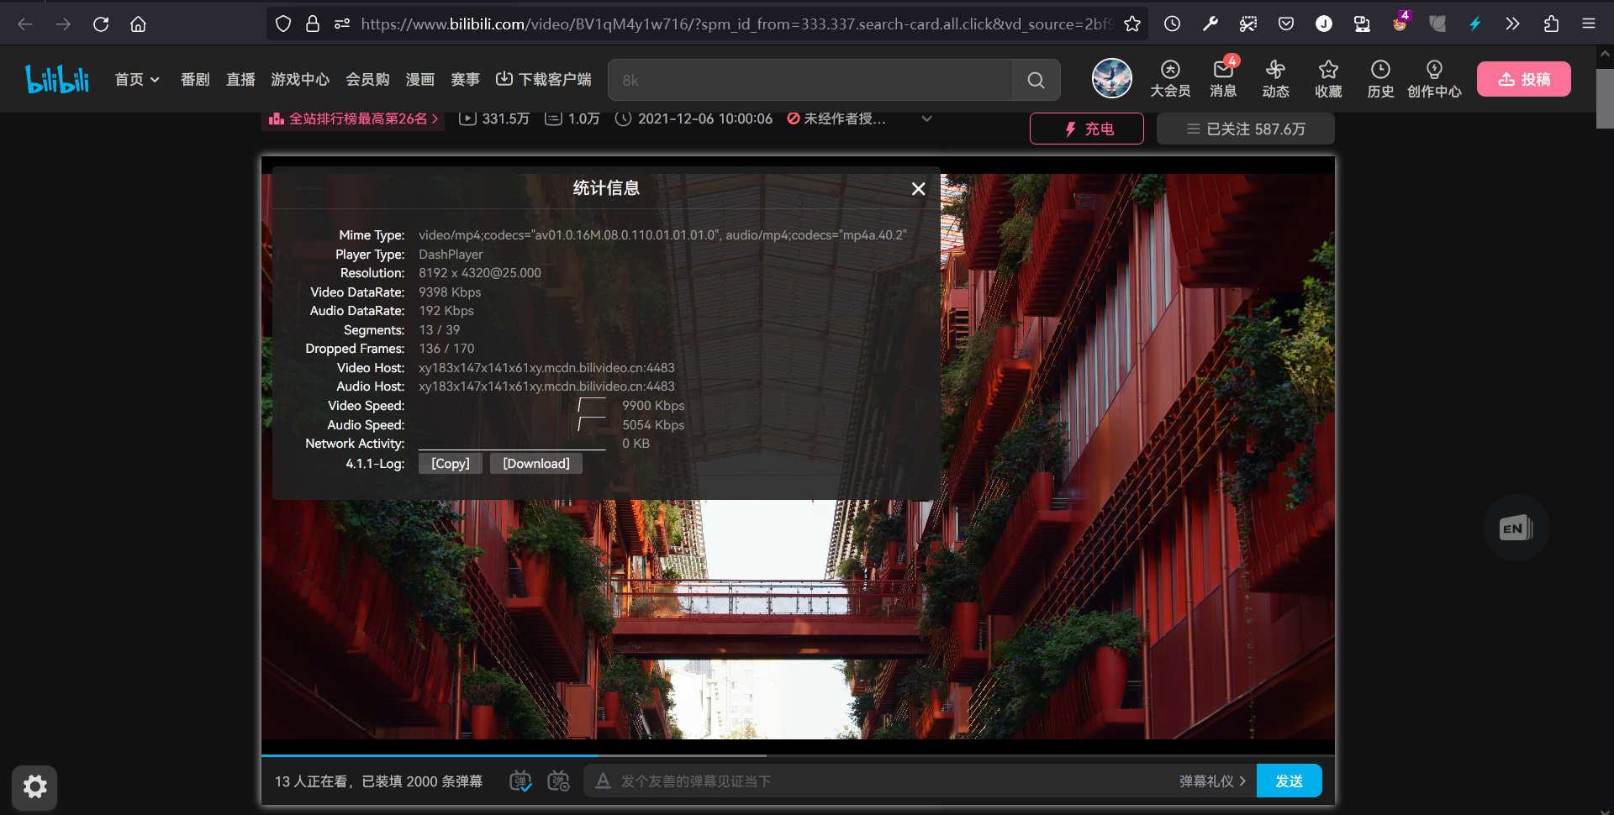Copy stats with the [Copy] button

click(x=450, y=463)
